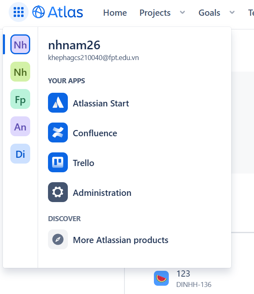Select the purple Nh site avatar

(20, 44)
